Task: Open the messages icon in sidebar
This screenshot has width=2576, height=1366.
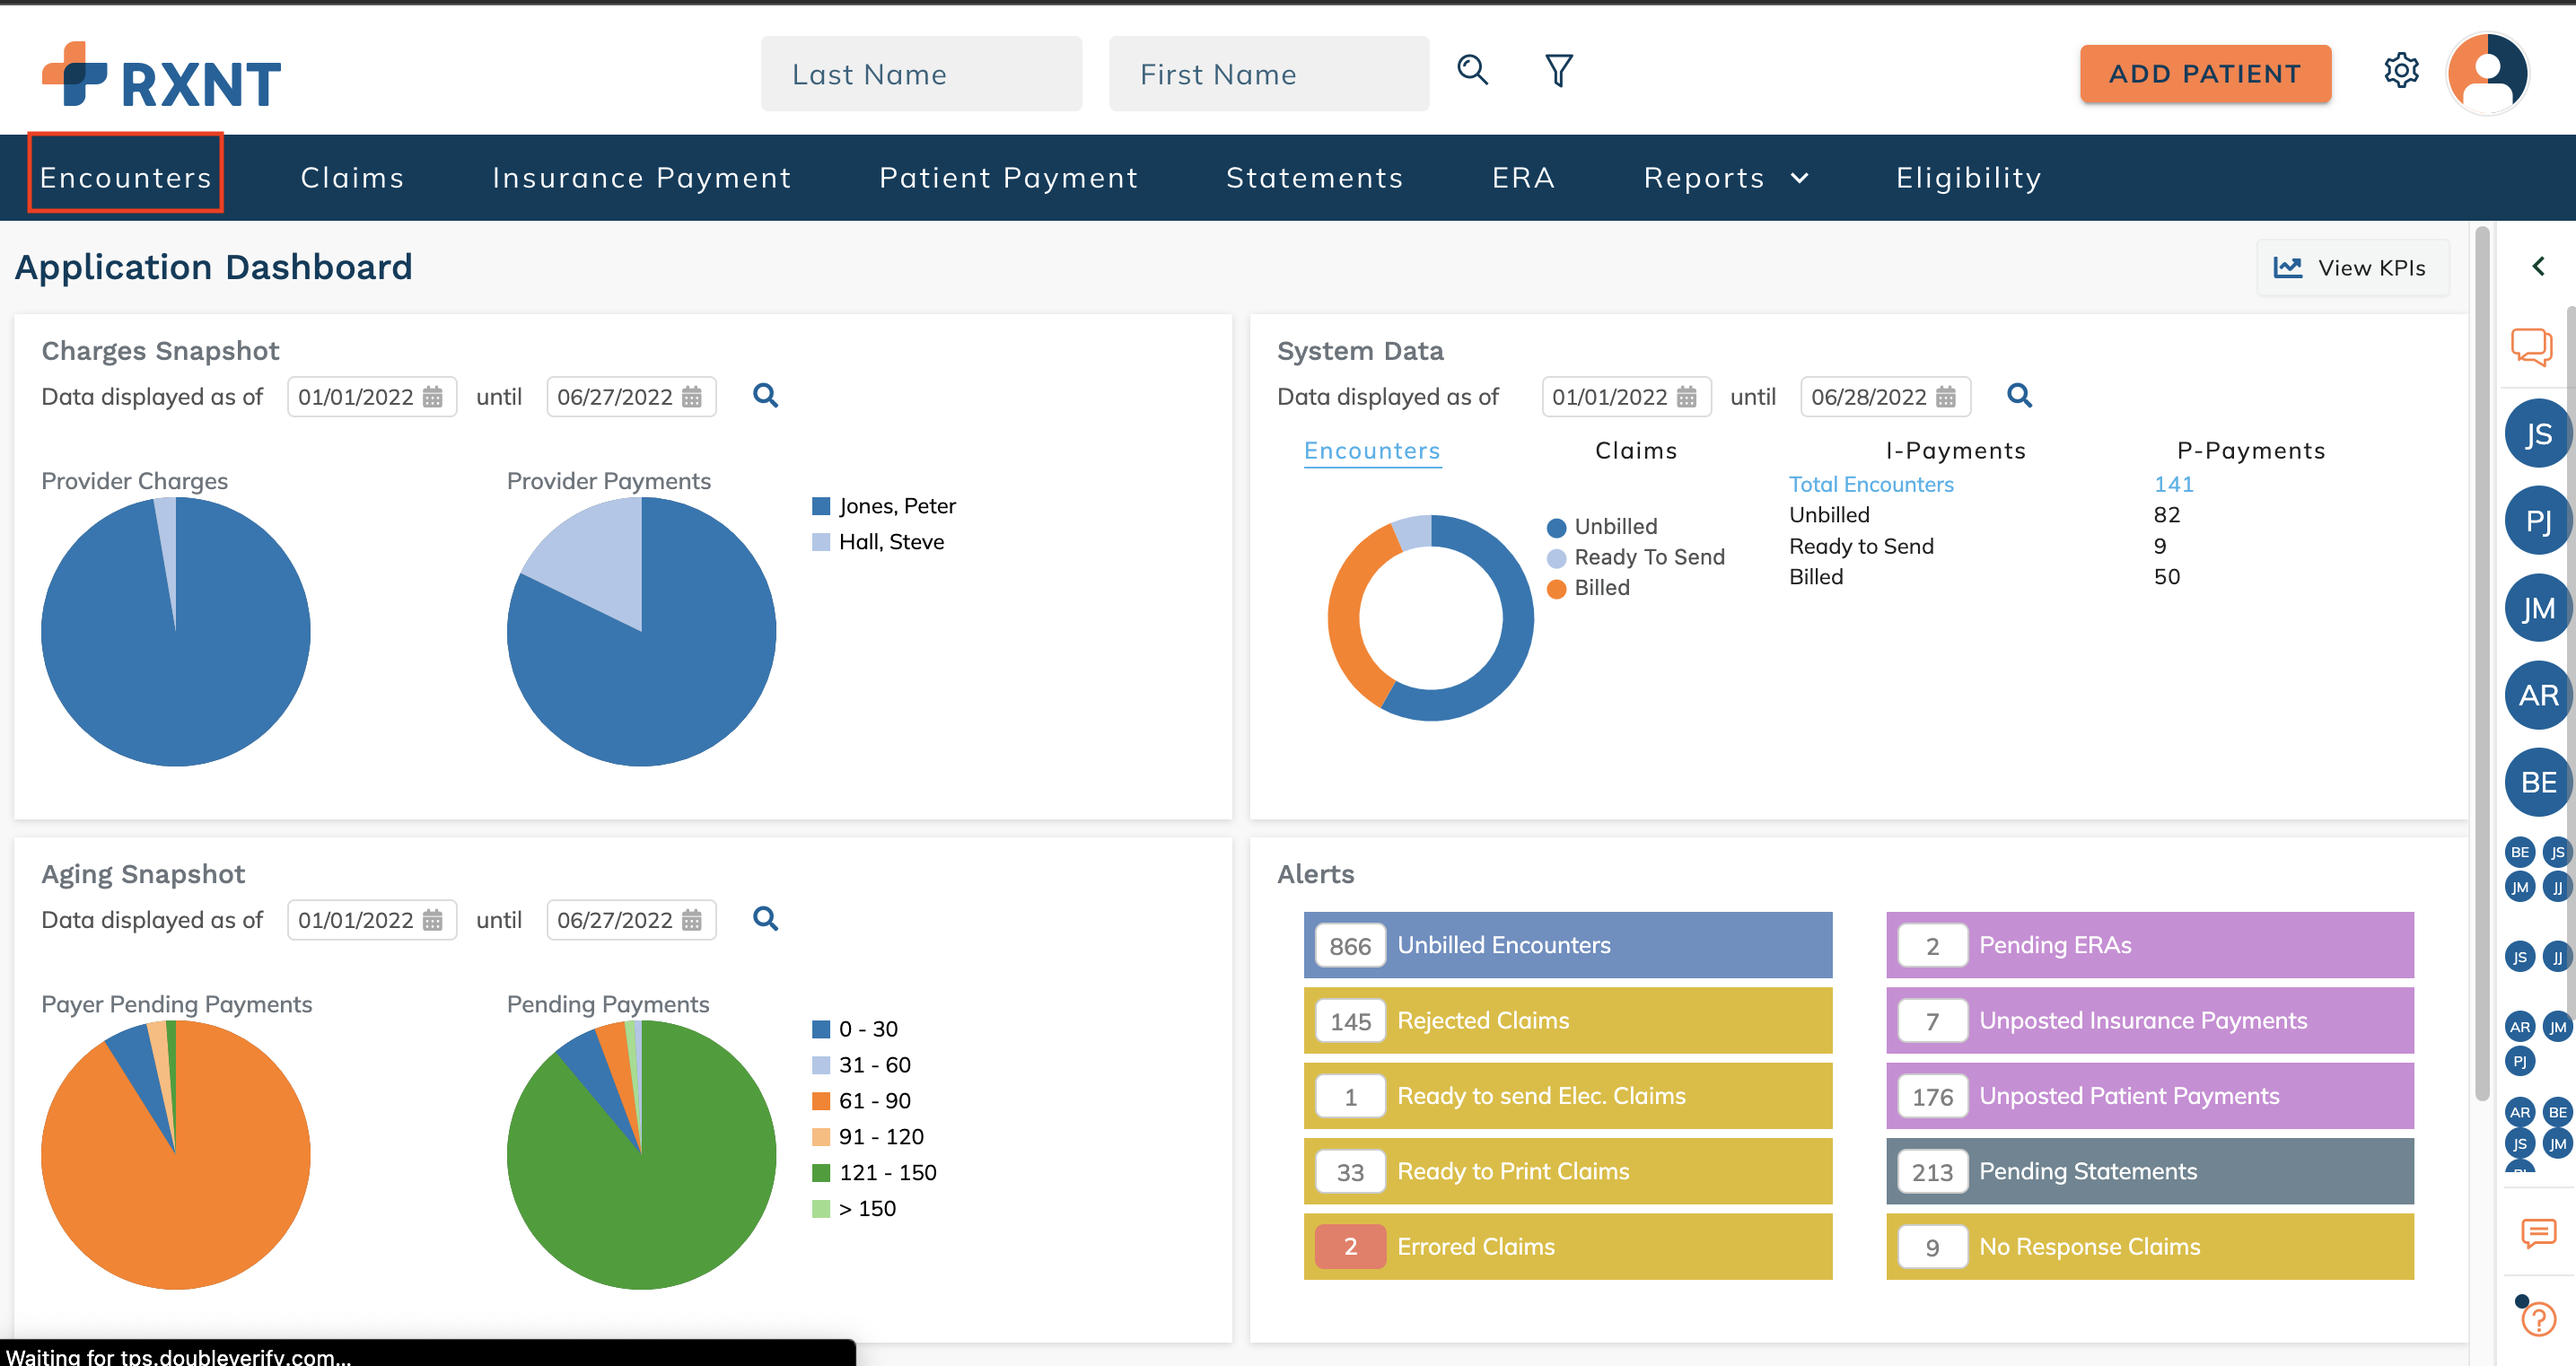Action: point(2538,1233)
